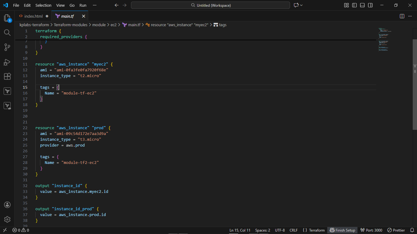Open breadcrumb dropdown for ec2 folder
Viewport: 417px width, 234px height.
(113, 25)
